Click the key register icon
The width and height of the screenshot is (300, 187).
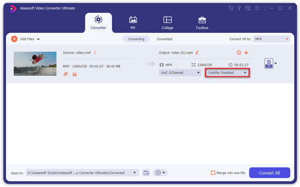point(239,8)
